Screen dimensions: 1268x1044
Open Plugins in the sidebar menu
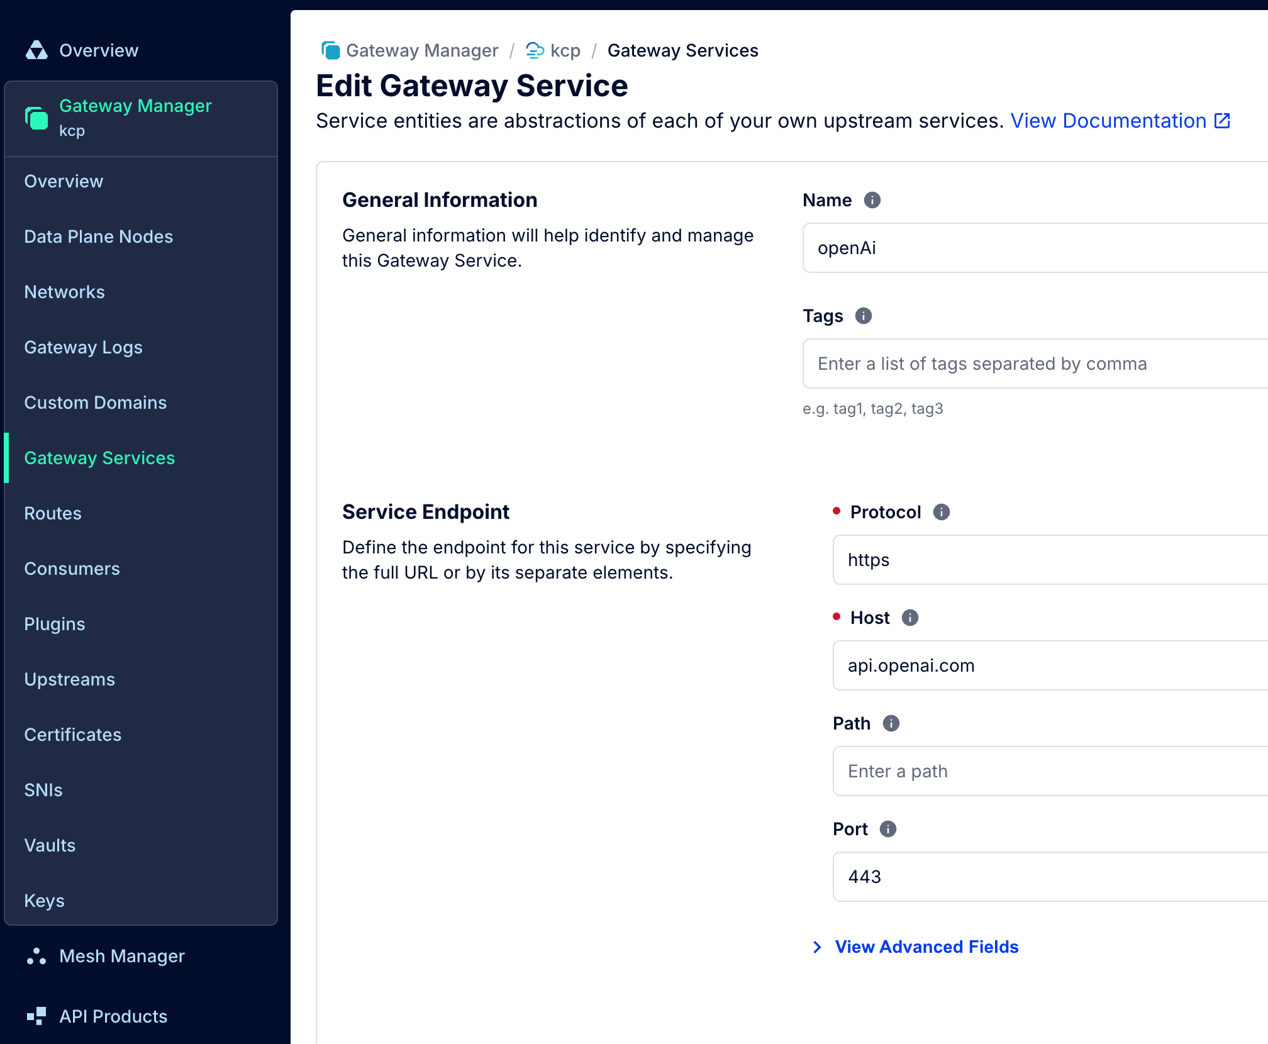[55, 624]
